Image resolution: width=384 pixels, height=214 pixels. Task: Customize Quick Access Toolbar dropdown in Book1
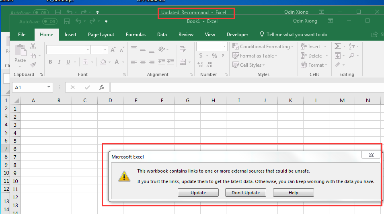(106, 21)
